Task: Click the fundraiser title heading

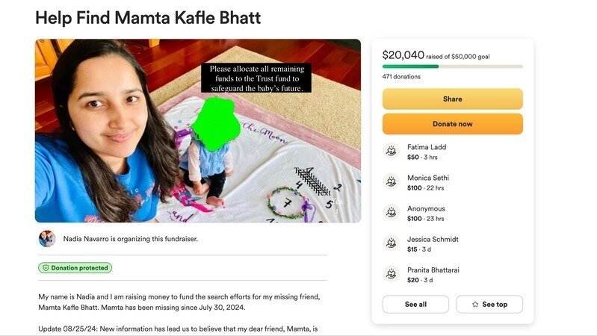Action: [148, 18]
